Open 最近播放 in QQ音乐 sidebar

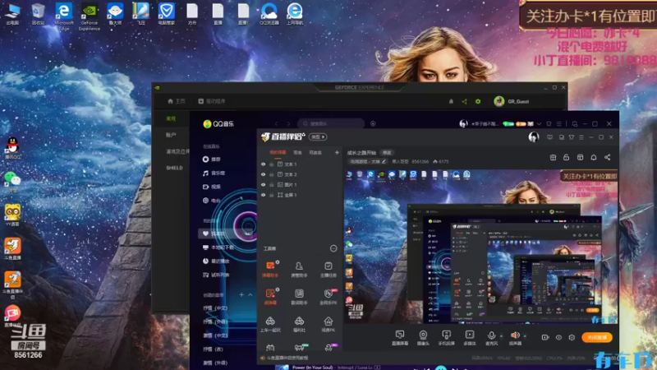pos(216,261)
